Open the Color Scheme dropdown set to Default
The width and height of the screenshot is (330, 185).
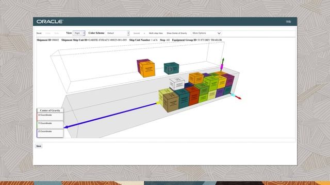[118, 33]
